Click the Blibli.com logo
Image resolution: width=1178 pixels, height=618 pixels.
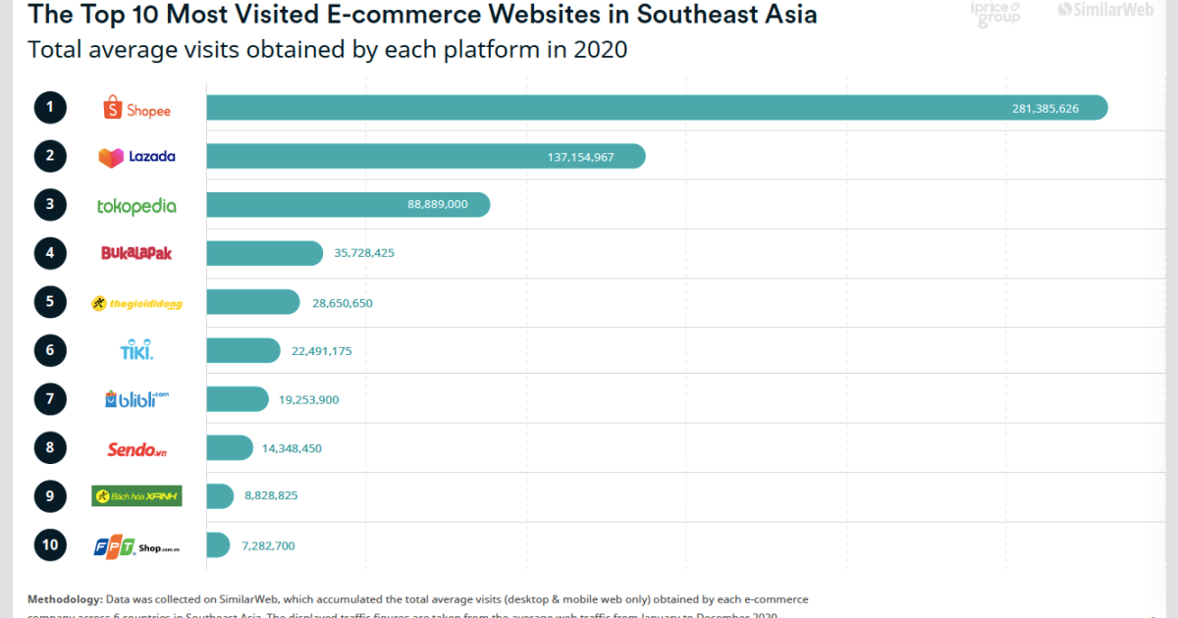click(135, 398)
